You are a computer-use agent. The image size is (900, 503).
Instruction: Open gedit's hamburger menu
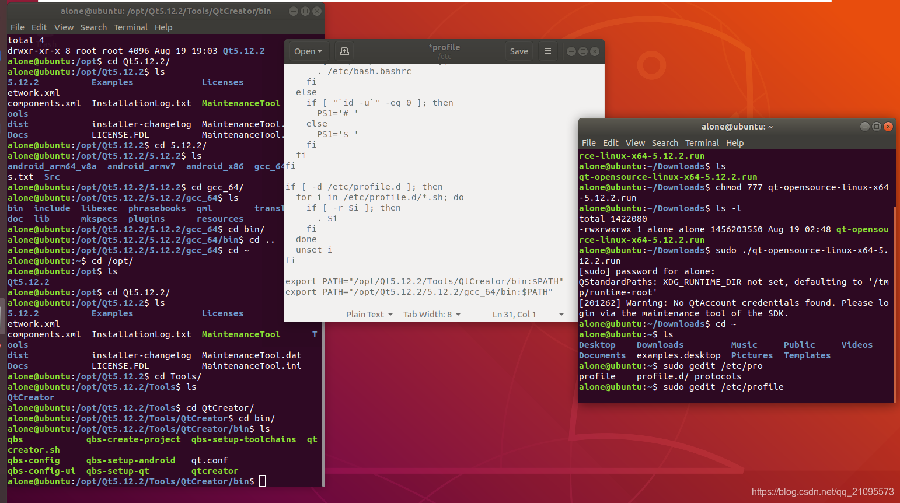point(547,51)
